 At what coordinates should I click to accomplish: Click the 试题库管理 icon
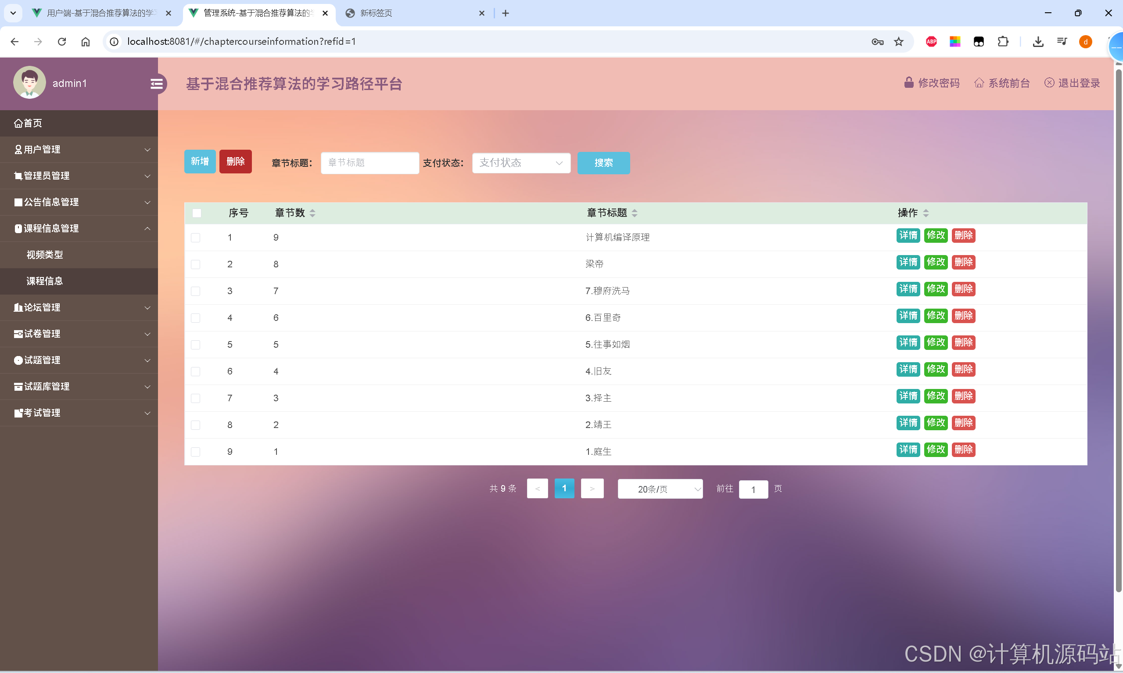pyautogui.click(x=18, y=386)
